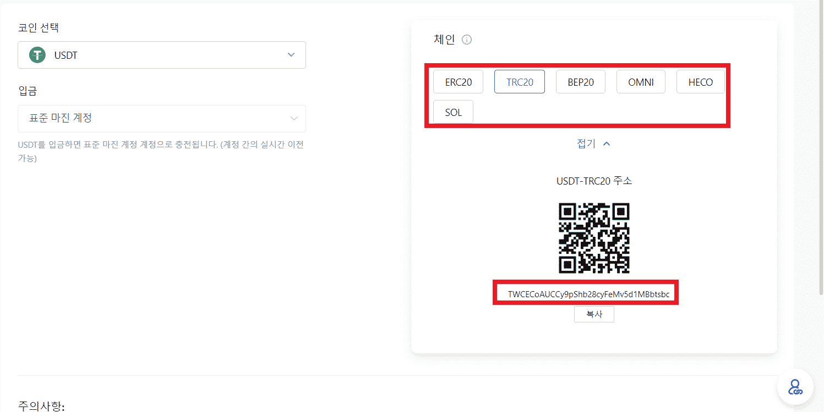Collapse the chain list using the 접기 chevron
The image size is (824, 412).
[607, 143]
